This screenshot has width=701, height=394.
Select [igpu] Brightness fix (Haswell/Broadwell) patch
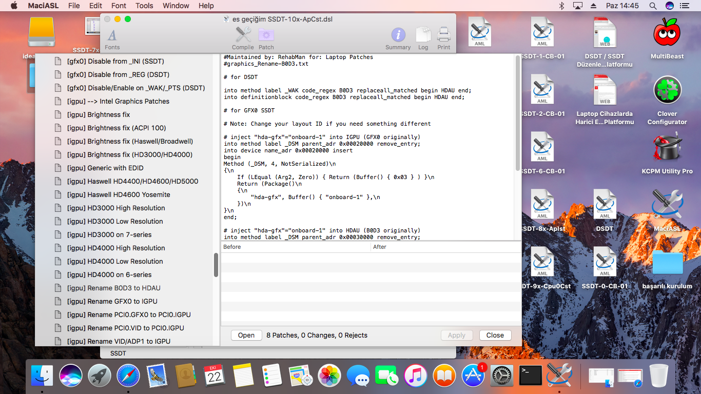(130, 141)
